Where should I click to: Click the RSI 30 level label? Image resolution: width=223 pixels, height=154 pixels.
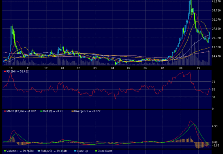point(213,97)
